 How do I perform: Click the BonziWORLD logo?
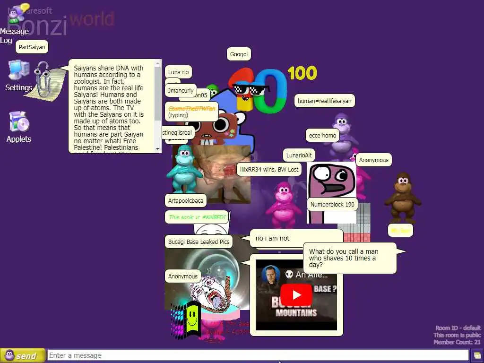point(60,22)
